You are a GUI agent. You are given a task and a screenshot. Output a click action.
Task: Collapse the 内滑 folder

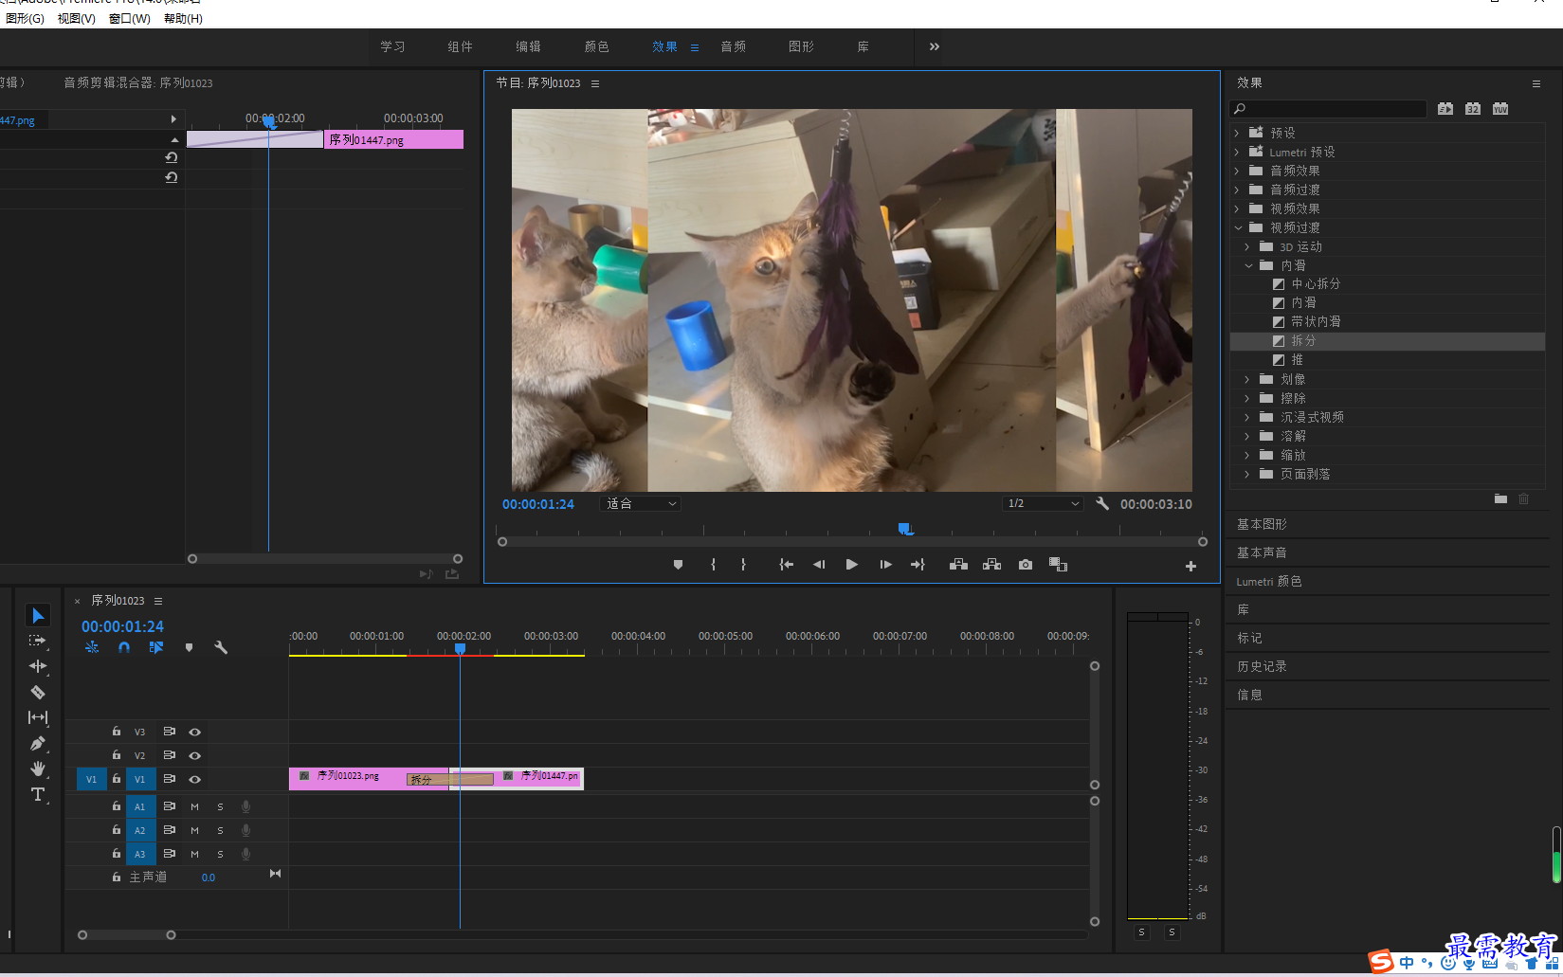[1248, 265]
